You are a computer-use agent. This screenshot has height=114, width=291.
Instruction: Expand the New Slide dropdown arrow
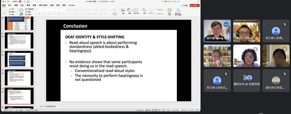[24, 10]
